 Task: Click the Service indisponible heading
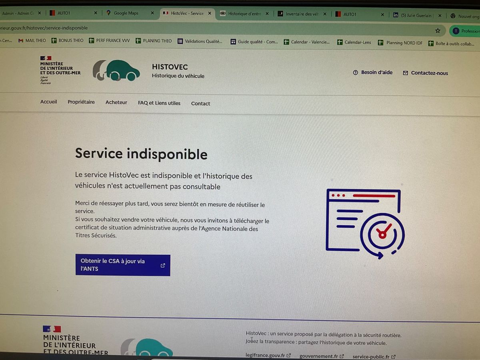pos(141,154)
